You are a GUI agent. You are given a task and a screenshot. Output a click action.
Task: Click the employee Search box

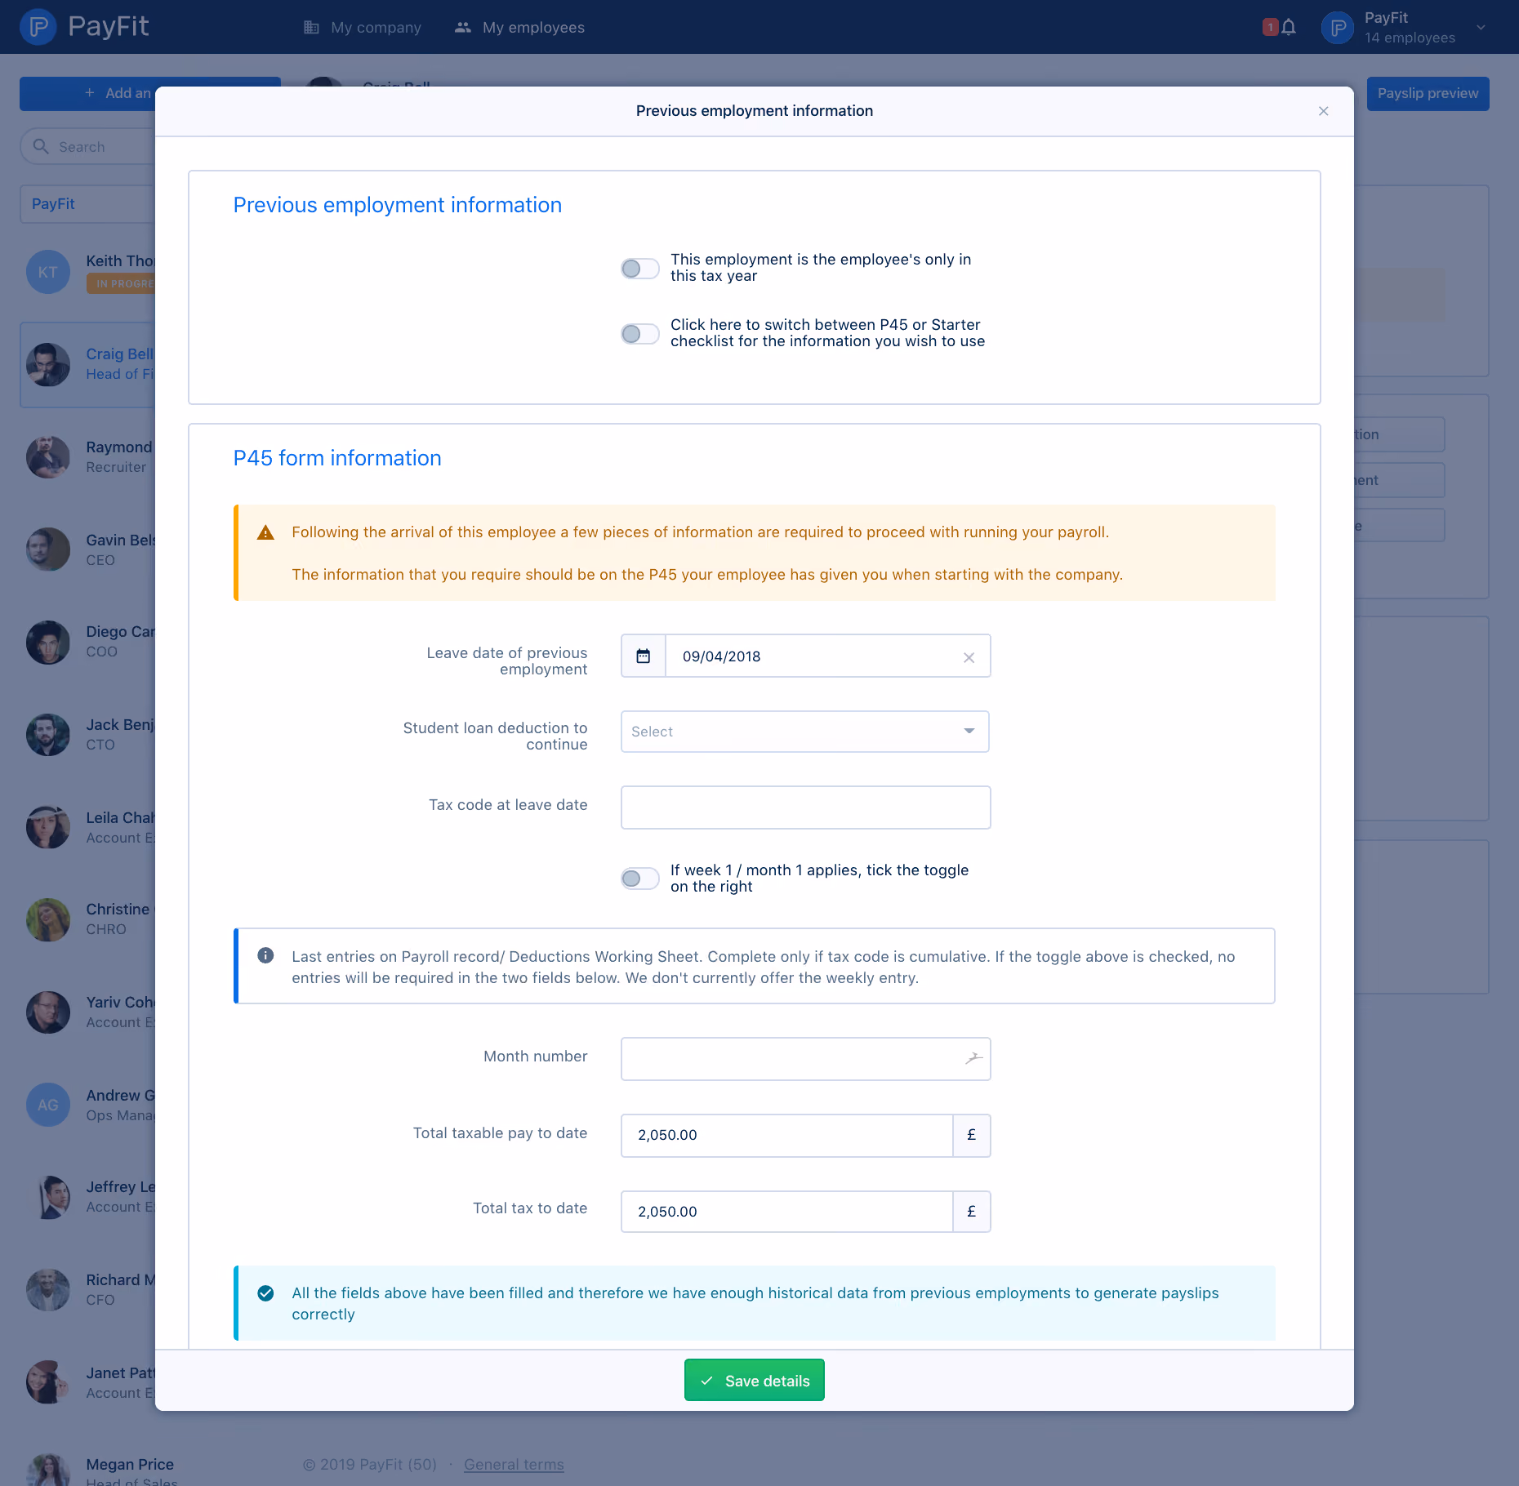[x=88, y=147]
